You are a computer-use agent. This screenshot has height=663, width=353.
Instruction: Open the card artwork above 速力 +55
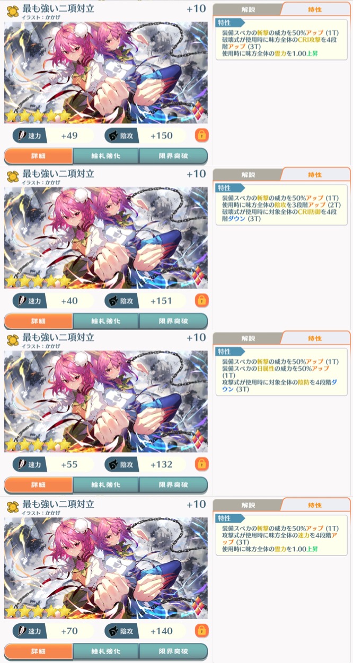coord(106,401)
